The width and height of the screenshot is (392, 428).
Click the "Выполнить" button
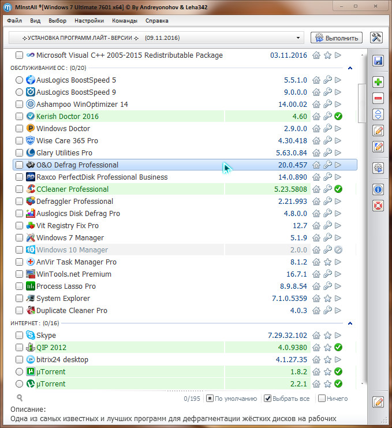point(337,38)
